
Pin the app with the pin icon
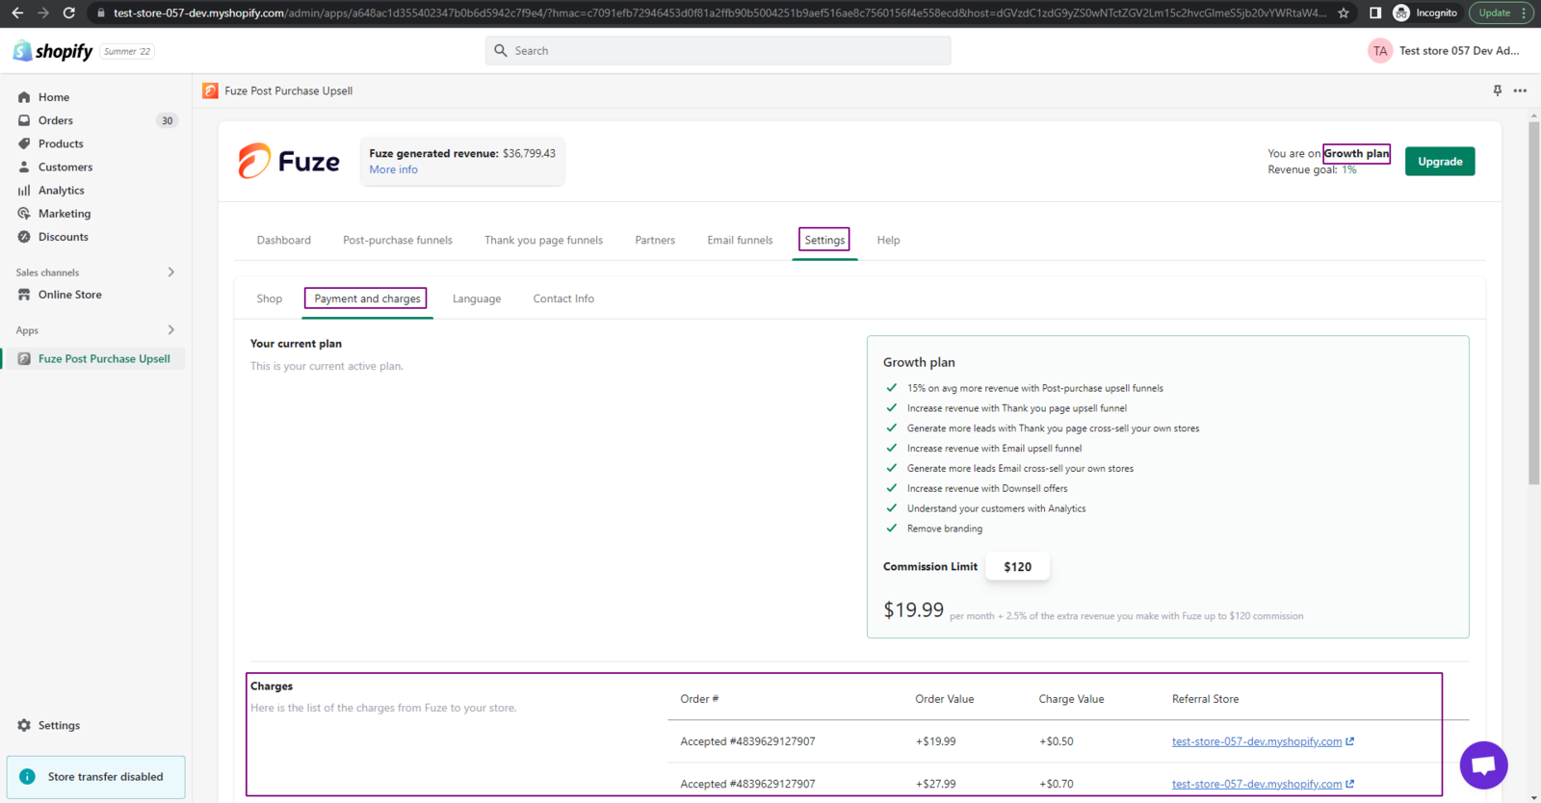tap(1497, 91)
